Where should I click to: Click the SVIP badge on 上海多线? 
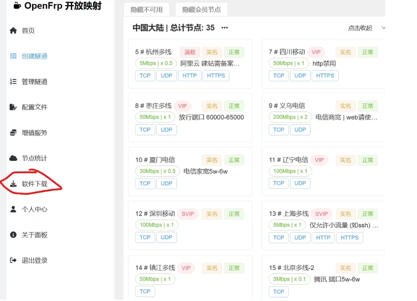coord(322,214)
